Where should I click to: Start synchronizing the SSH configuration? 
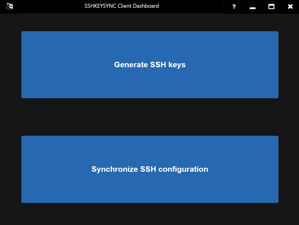150,169
